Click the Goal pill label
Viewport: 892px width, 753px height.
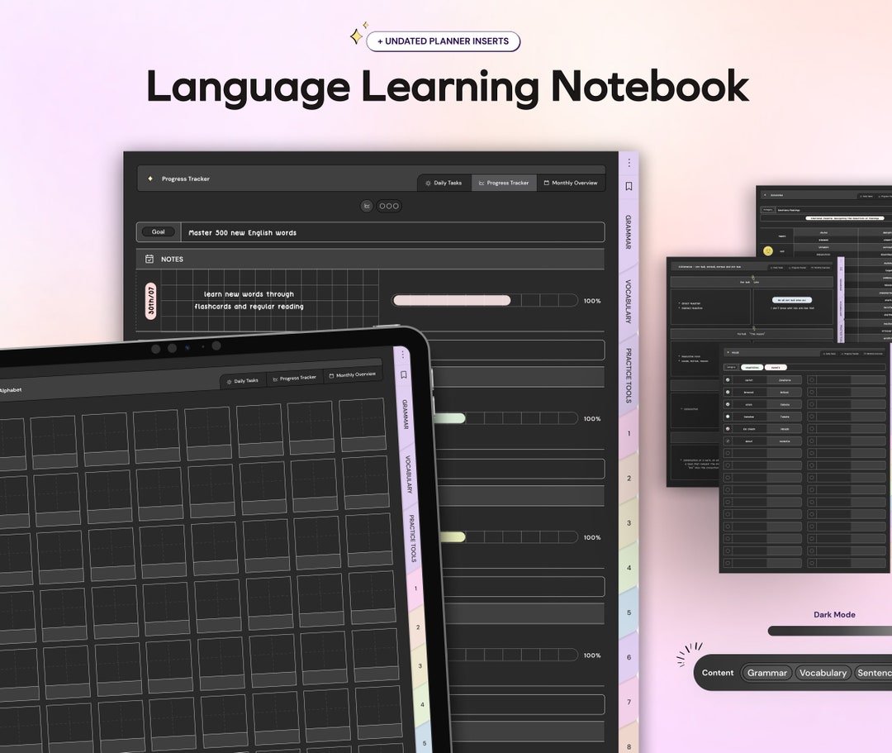click(x=158, y=231)
